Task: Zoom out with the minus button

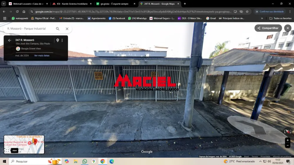Action: point(288,145)
